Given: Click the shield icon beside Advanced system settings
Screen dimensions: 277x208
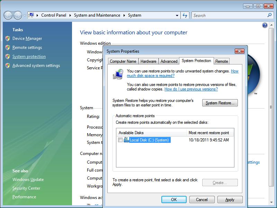Looking at the screenshot, I should pyautogui.click(x=8, y=66).
